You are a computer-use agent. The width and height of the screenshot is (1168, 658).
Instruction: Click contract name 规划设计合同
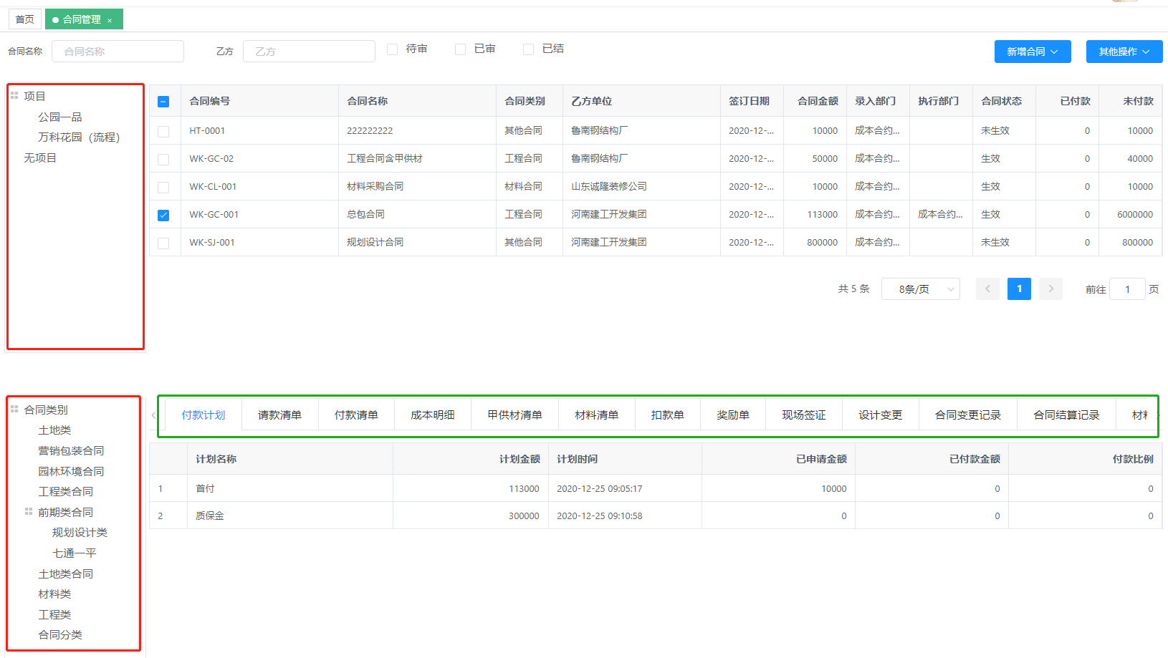coord(375,243)
